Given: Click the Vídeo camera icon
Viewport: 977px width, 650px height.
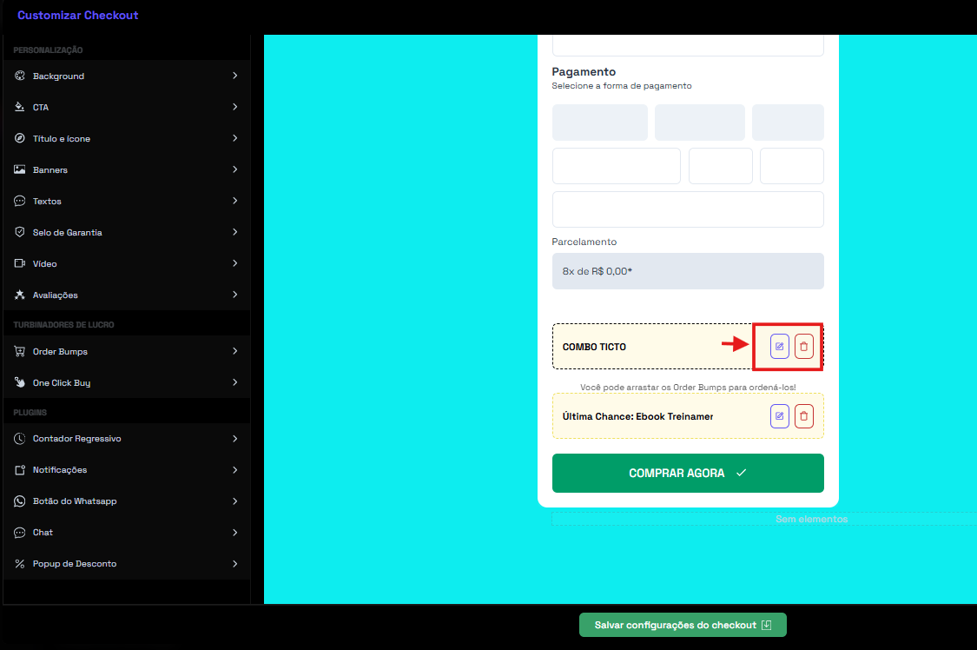Looking at the screenshot, I should (20, 264).
